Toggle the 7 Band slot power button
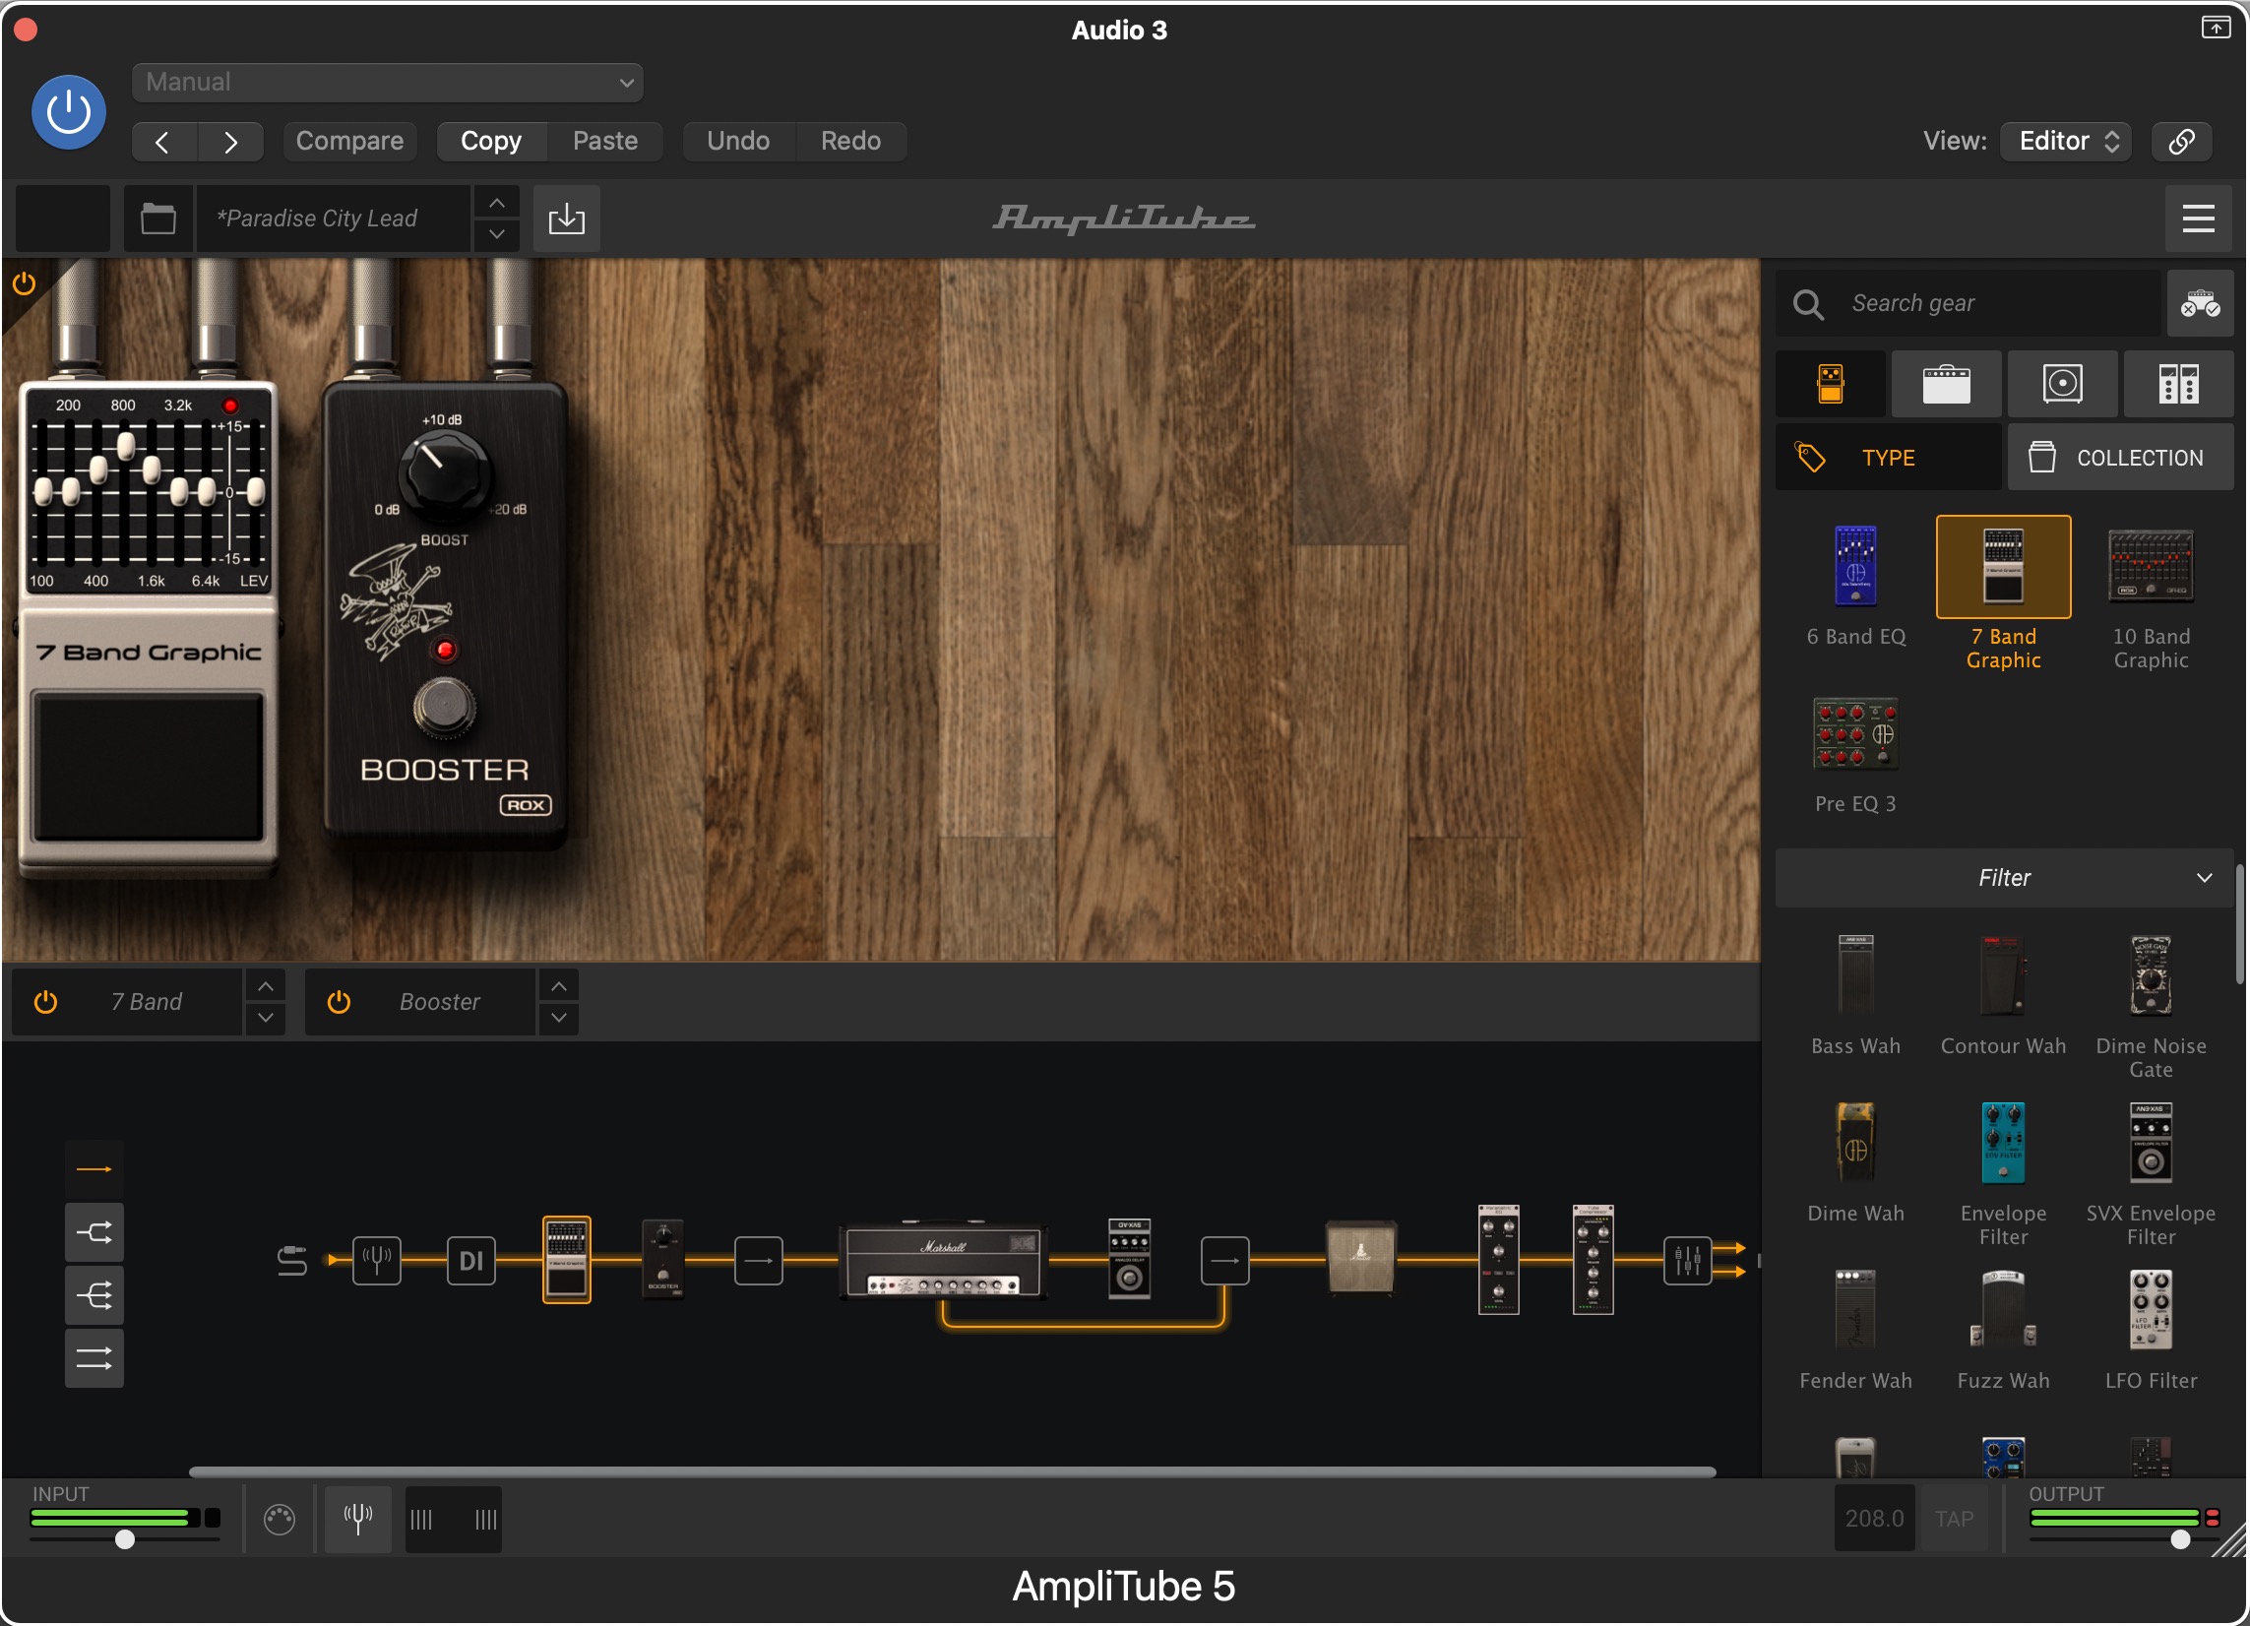 tap(45, 1002)
